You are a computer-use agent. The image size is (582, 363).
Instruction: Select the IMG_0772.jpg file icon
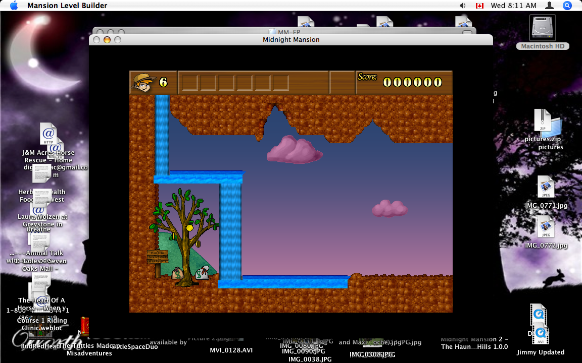point(546,227)
